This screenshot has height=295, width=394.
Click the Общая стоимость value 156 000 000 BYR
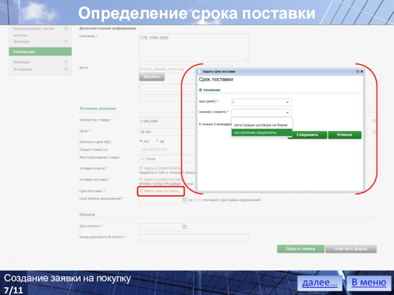point(155,149)
